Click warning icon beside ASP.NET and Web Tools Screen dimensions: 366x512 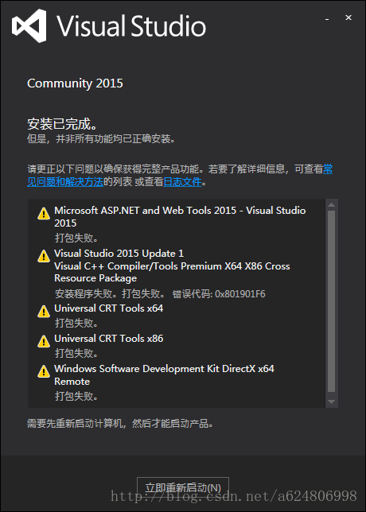[44, 214]
